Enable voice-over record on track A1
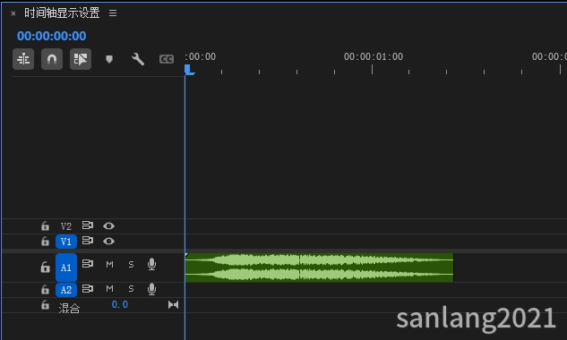The image size is (567, 340). [152, 265]
